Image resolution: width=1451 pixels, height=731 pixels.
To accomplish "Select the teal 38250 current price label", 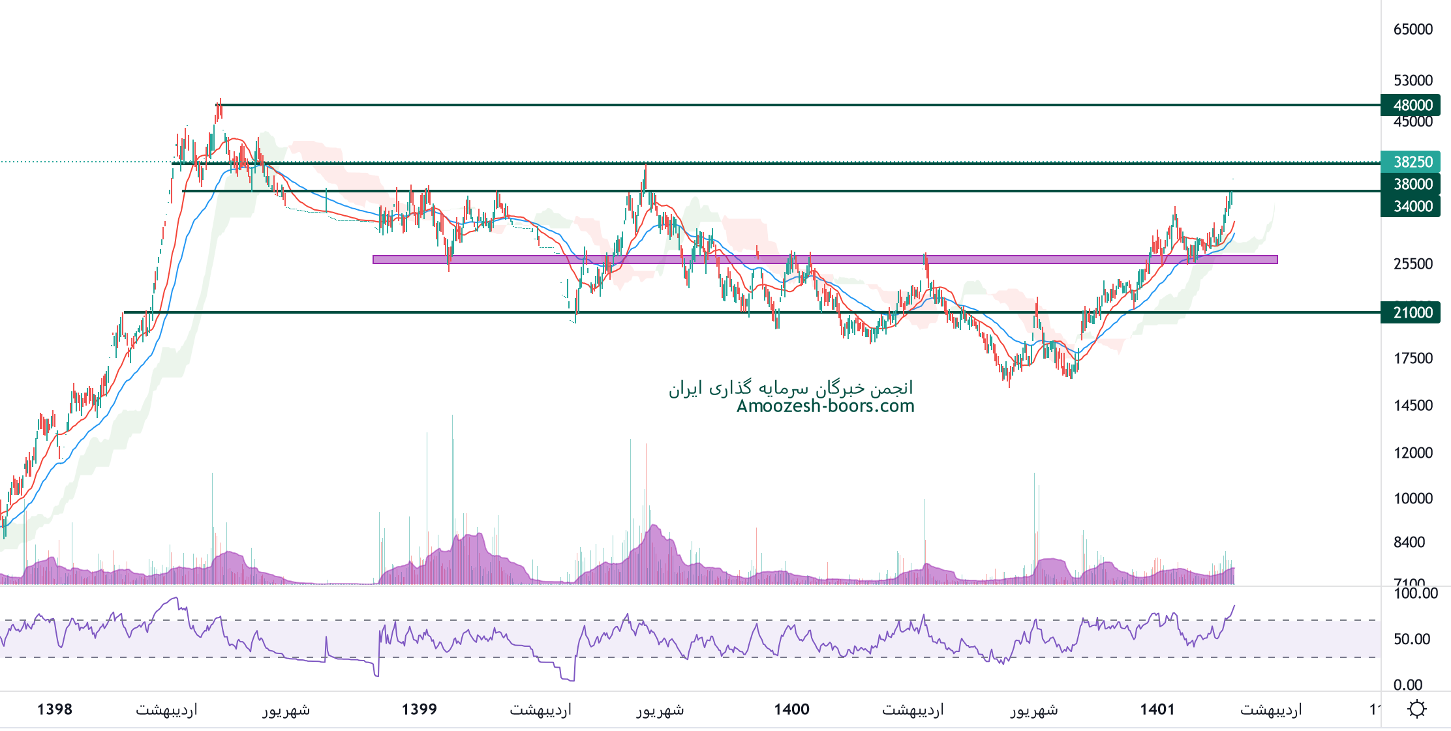I will point(1412,162).
